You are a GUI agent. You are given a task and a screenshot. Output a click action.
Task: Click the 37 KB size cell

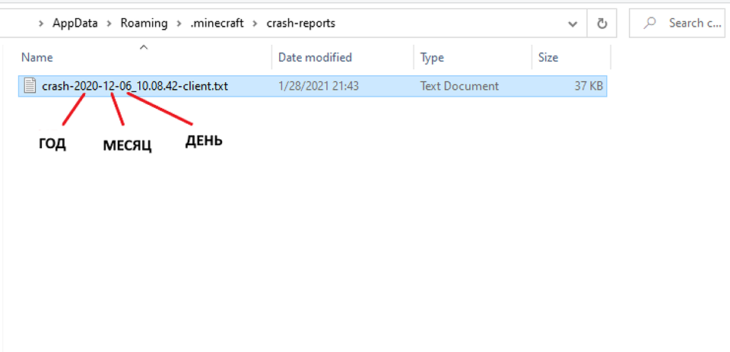[589, 86]
